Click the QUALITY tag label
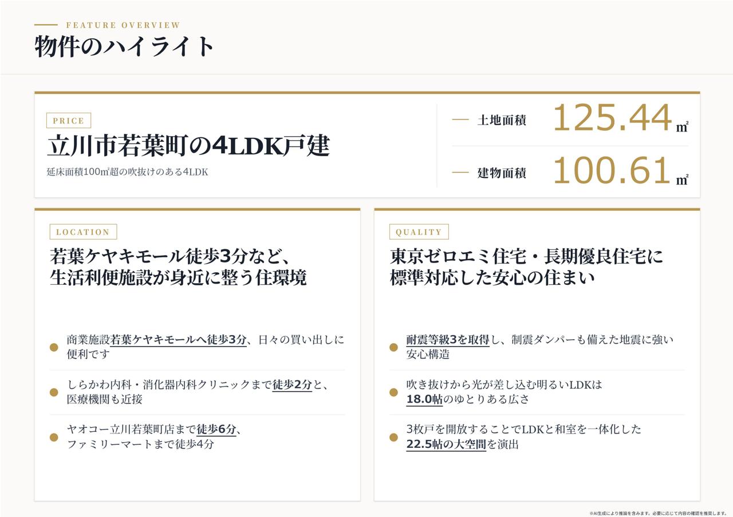The height and width of the screenshot is (517, 733). pos(419,232)
